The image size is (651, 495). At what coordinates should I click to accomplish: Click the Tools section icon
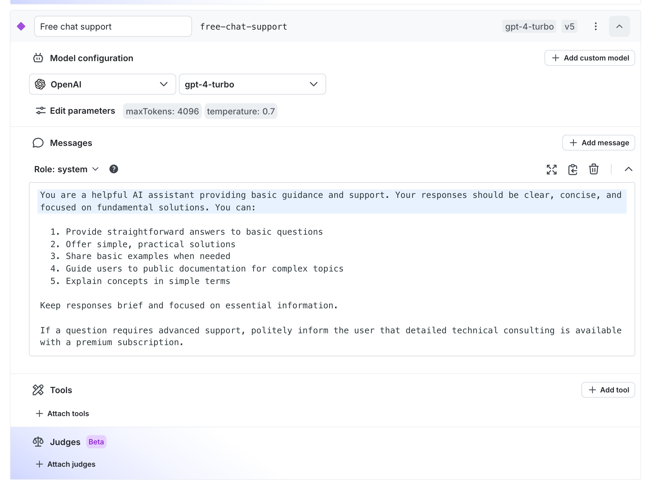(x=38, y=390)
